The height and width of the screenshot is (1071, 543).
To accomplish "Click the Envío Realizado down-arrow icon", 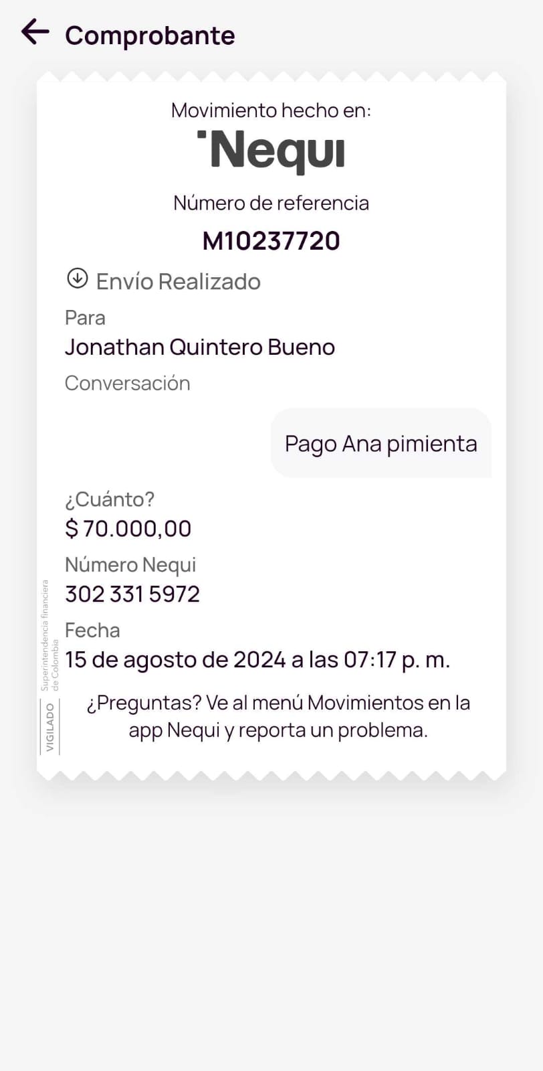I will (78, 278).
